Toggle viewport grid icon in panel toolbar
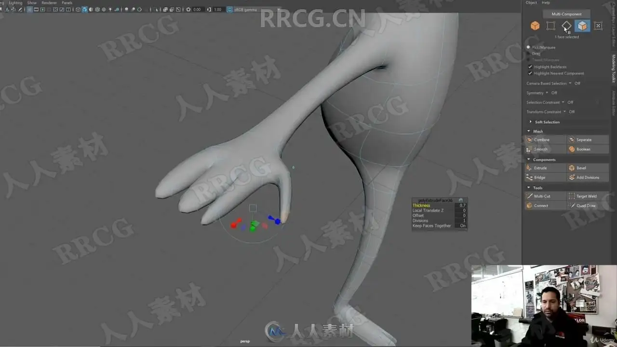Screen dimensions: 617x347 [29, 9]
